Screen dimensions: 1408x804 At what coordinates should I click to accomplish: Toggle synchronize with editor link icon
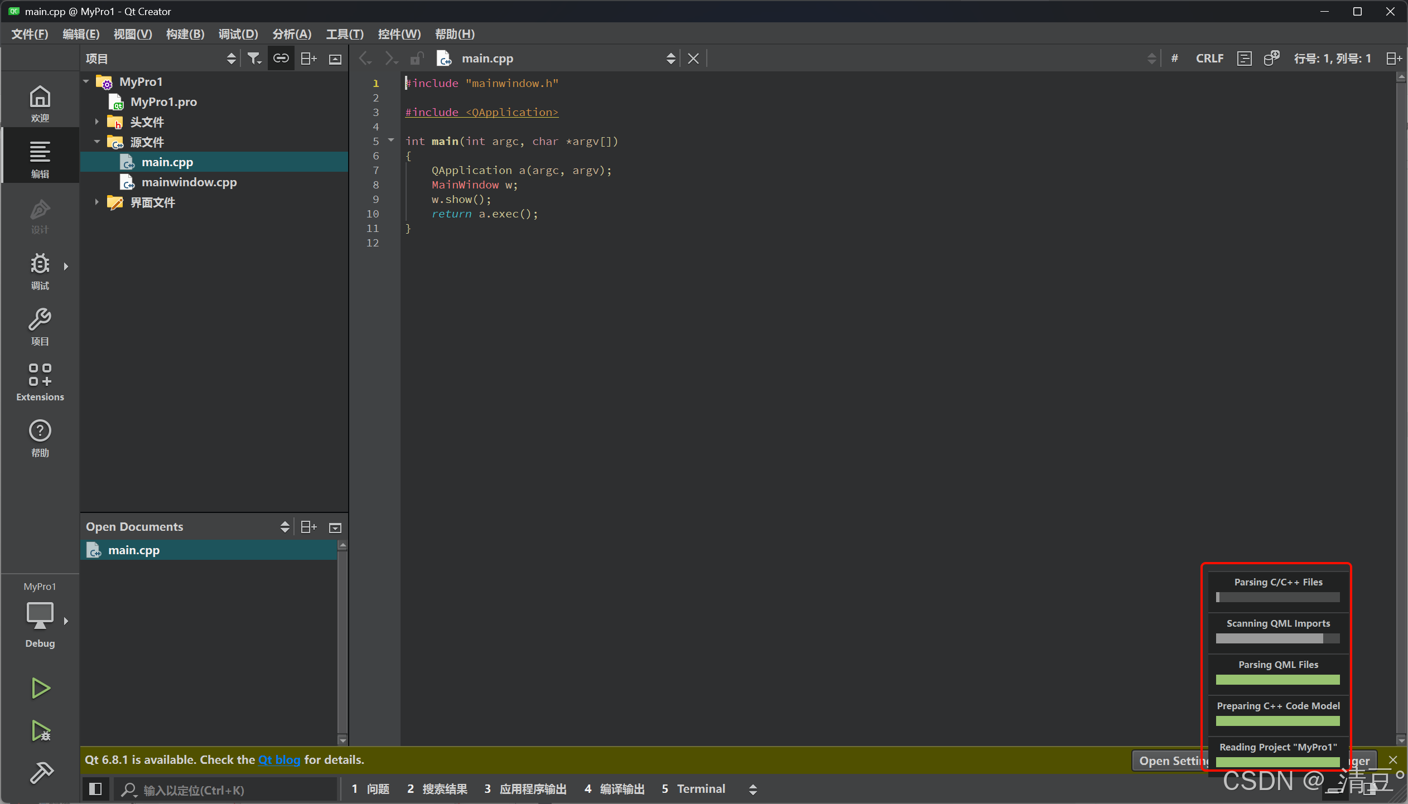pos(281,59)
